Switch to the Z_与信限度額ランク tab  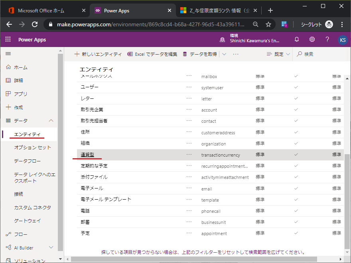(219, 10)
